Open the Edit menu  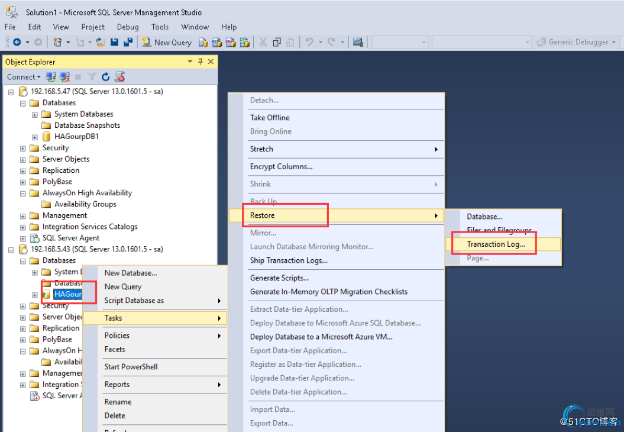pos(34,27)
